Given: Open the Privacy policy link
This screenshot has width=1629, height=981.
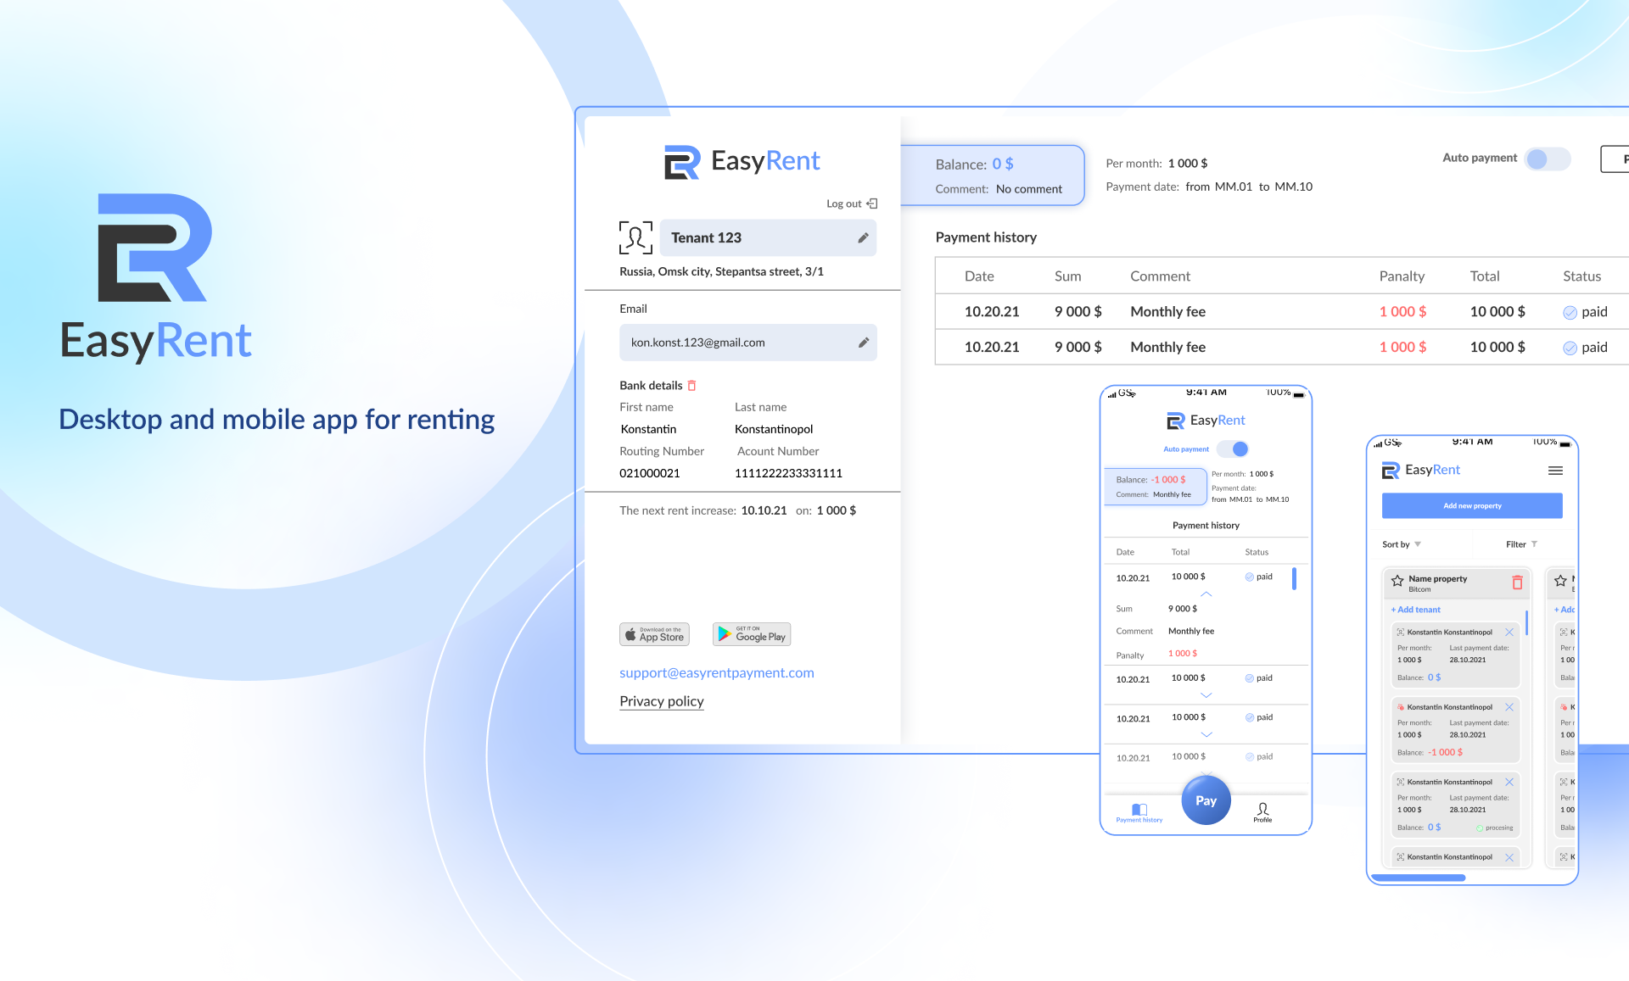Looking at the screenshot, I should (x=661, y=701).
